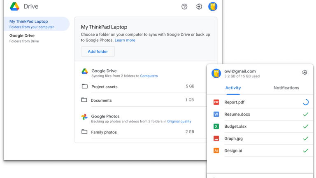
Task: Click the 5 GB size value
Action: coord(190,86)
